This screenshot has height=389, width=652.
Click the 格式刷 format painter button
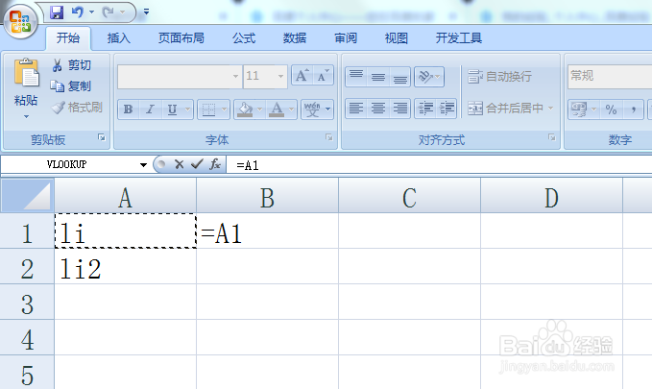[x=78, y=108]
